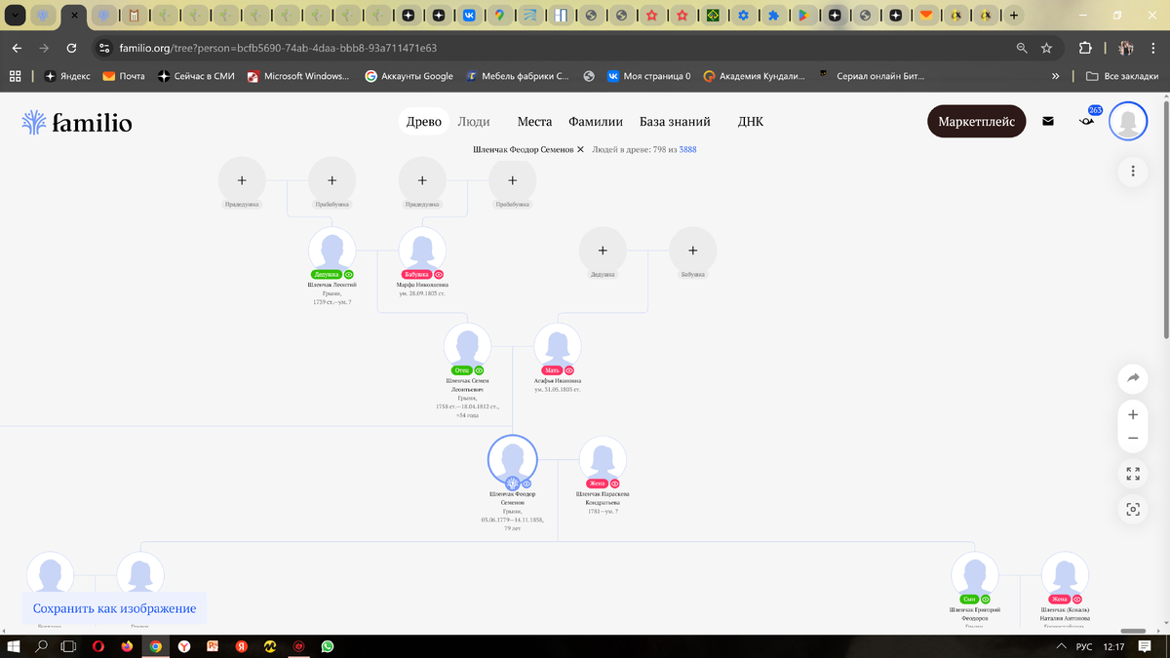Clear selected person Шленчак Феодор Семенов
This screenshot has width=1170, height=658.
[x=581, y=149]
